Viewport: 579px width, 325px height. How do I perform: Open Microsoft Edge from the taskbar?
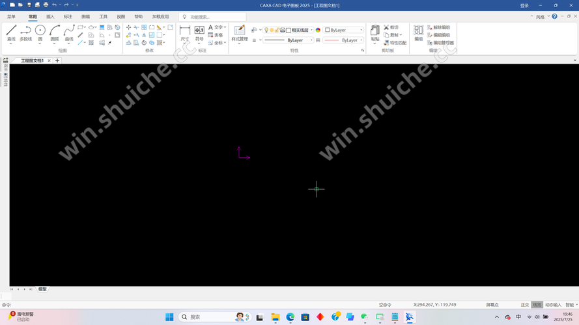290,317
